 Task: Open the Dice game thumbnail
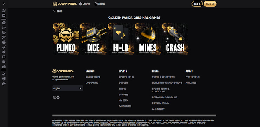pyautogui.click(x=93, y=39)
